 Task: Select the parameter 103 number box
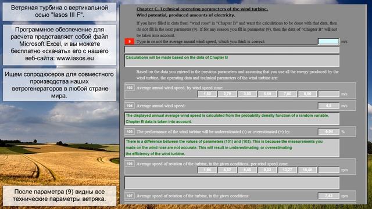click(x=130, y=88)
